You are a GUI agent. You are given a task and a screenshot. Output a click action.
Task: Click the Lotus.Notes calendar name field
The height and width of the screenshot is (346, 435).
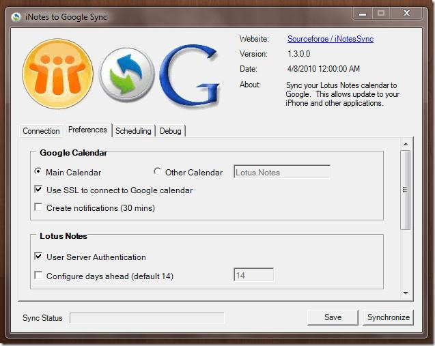click(282, 172)
